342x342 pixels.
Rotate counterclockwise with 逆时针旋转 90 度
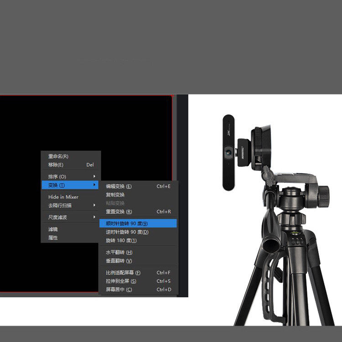tap(127, 232)
